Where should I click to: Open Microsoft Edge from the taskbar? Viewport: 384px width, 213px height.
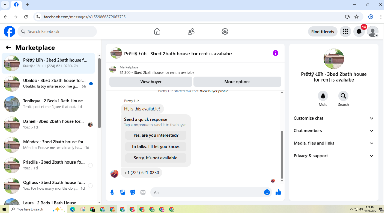tap(73, 209)
